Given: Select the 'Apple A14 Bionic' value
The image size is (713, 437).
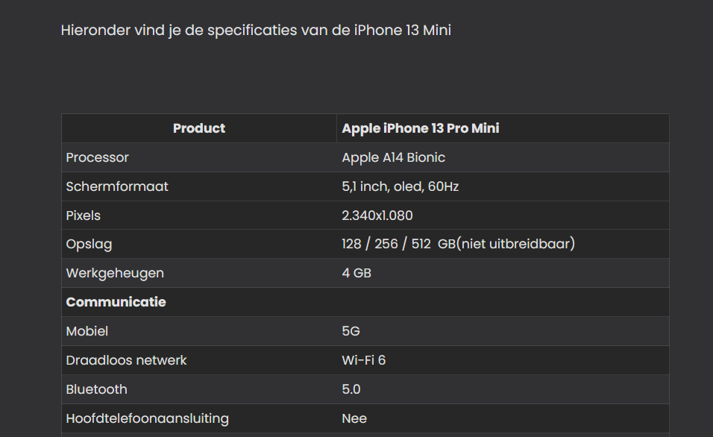Looking at the screenshot, I should point(393,157).
